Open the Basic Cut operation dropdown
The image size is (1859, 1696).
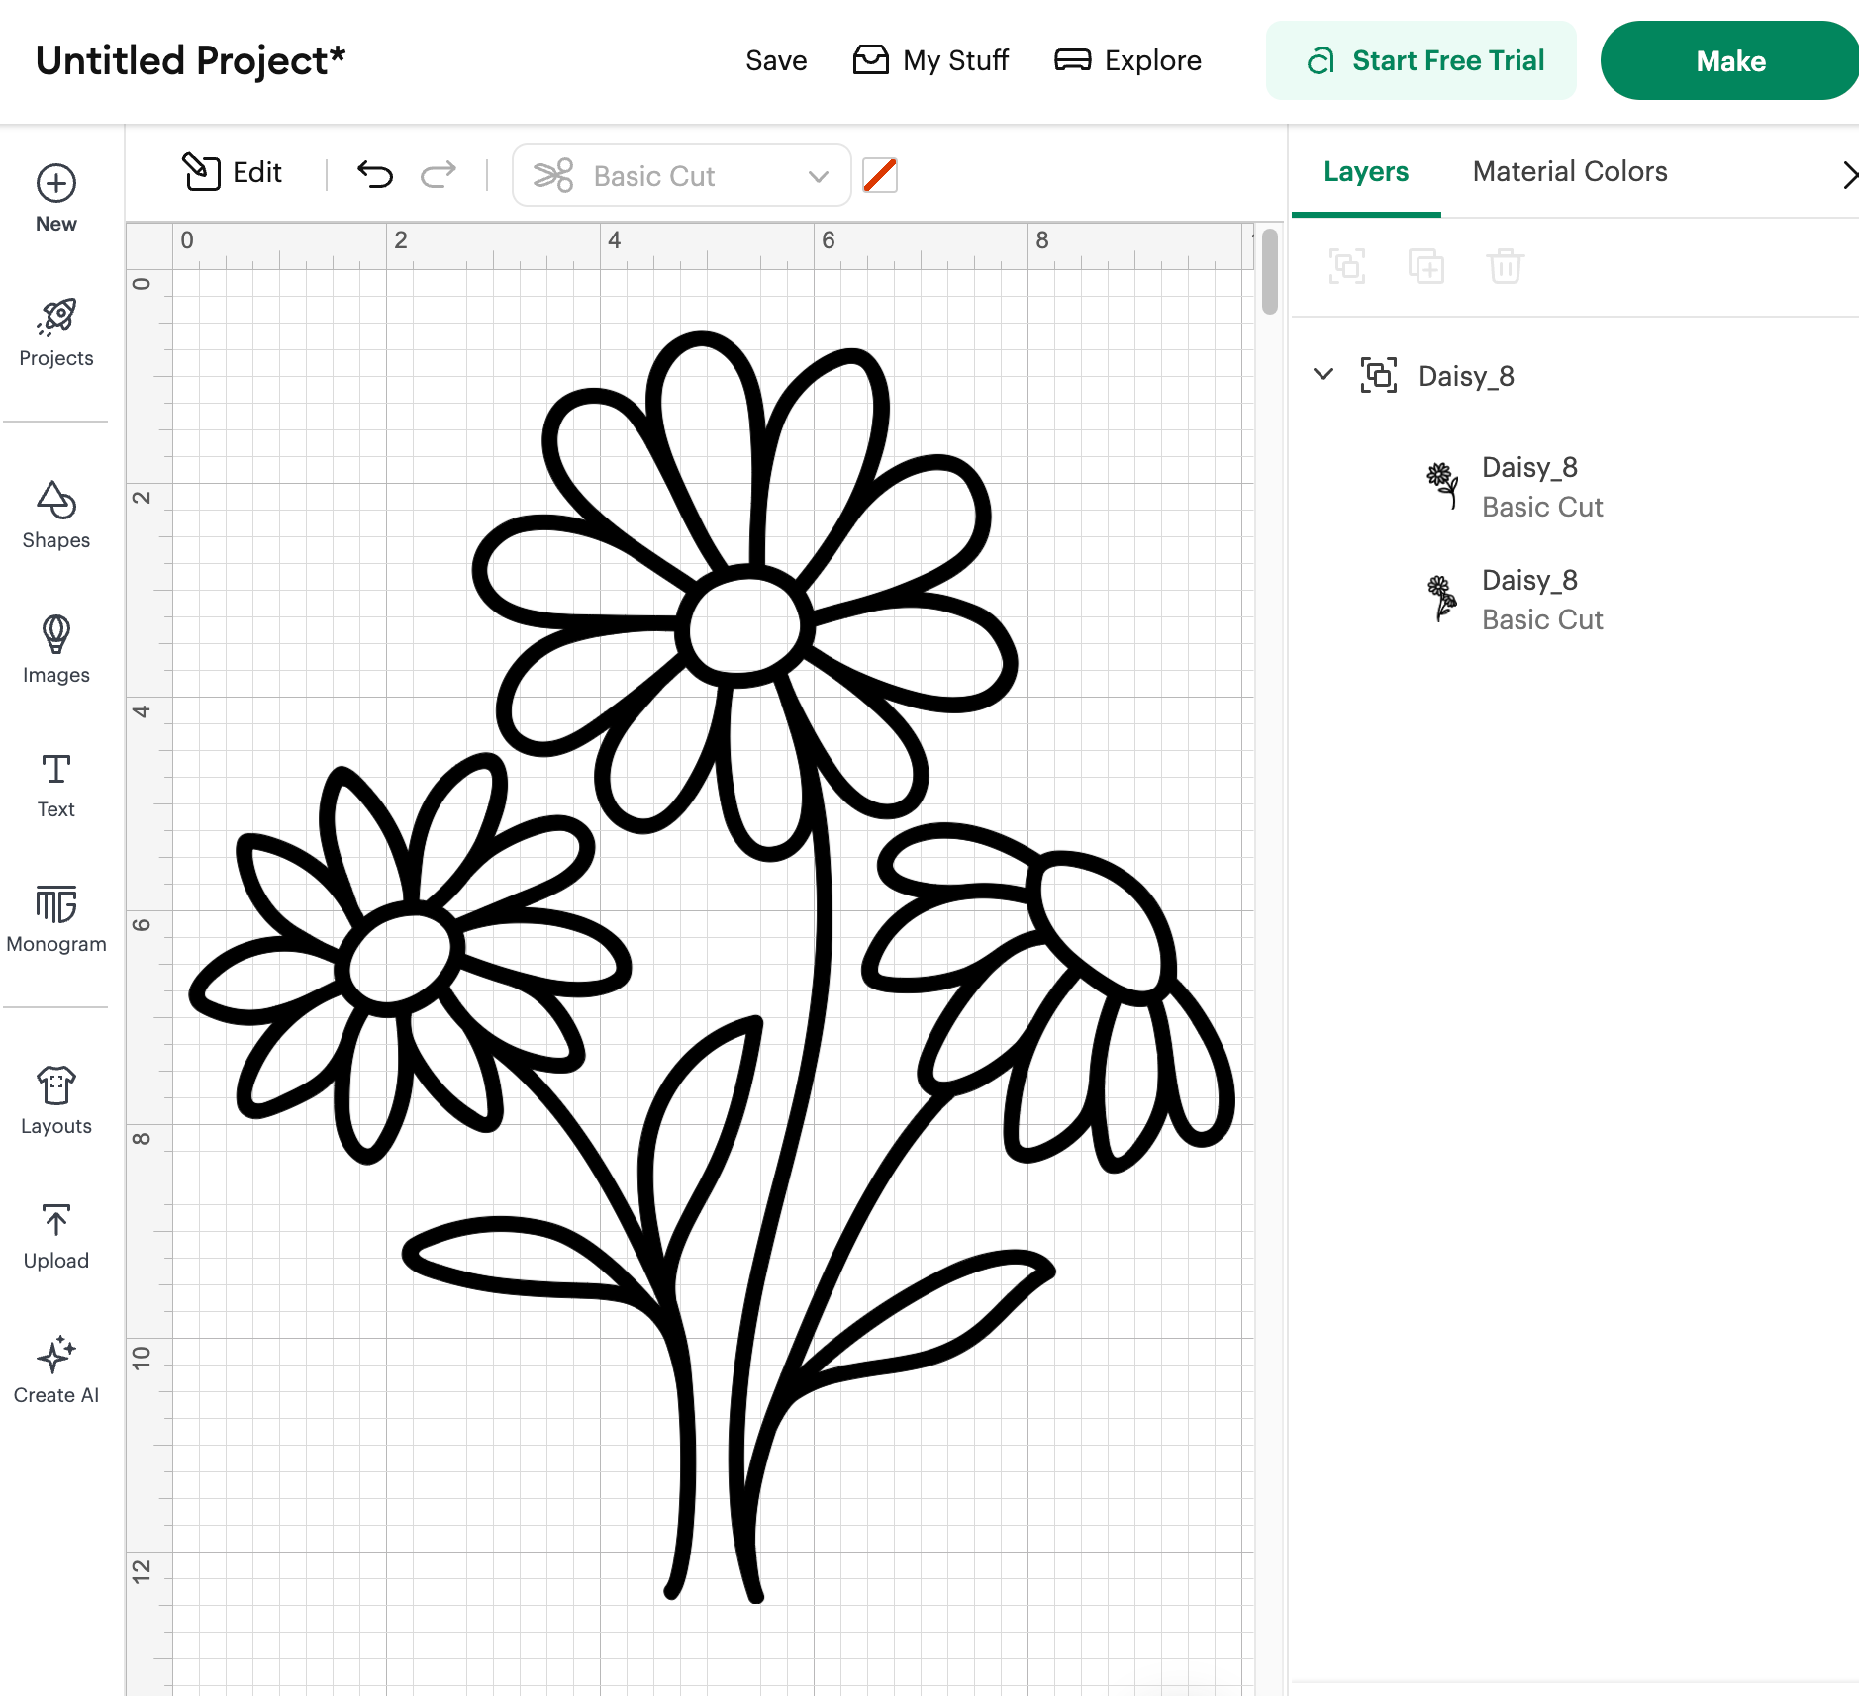pyautogui.click(x=682, y=176)
